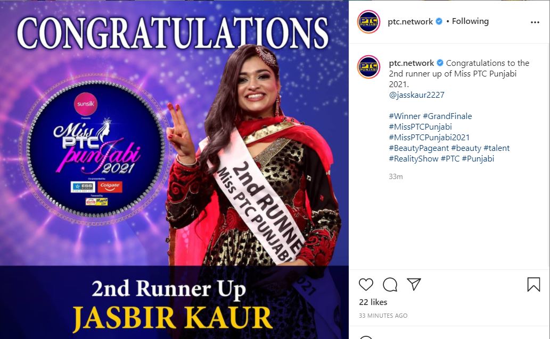Viewport: 550px width, 339px height.
Task: Open the comment speech bubble icon
Action: tap(390, 284)
